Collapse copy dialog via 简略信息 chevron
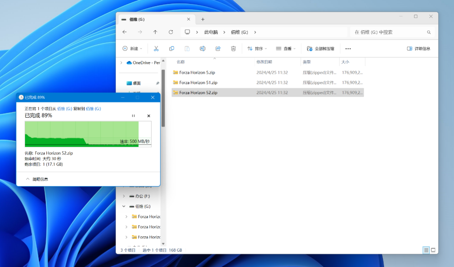The width and height of the screenshot is (454, 267). coord(28,179)
